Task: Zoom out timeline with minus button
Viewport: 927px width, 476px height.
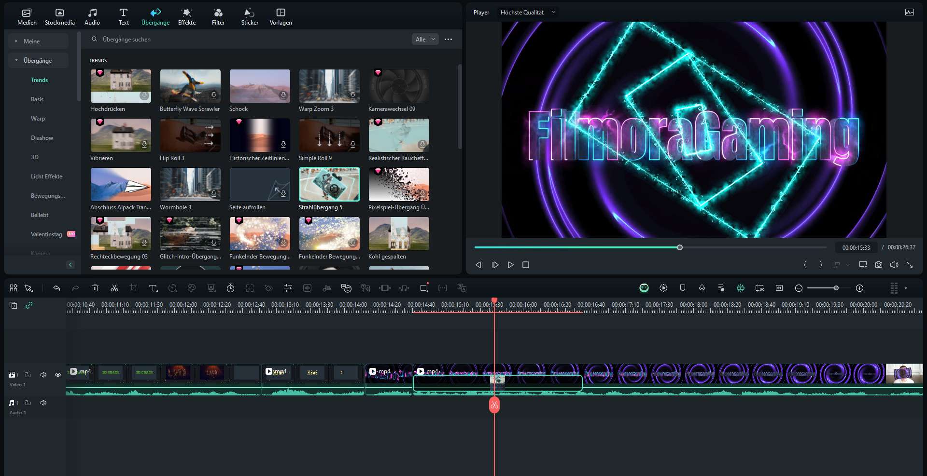Action: pos(799,288)
